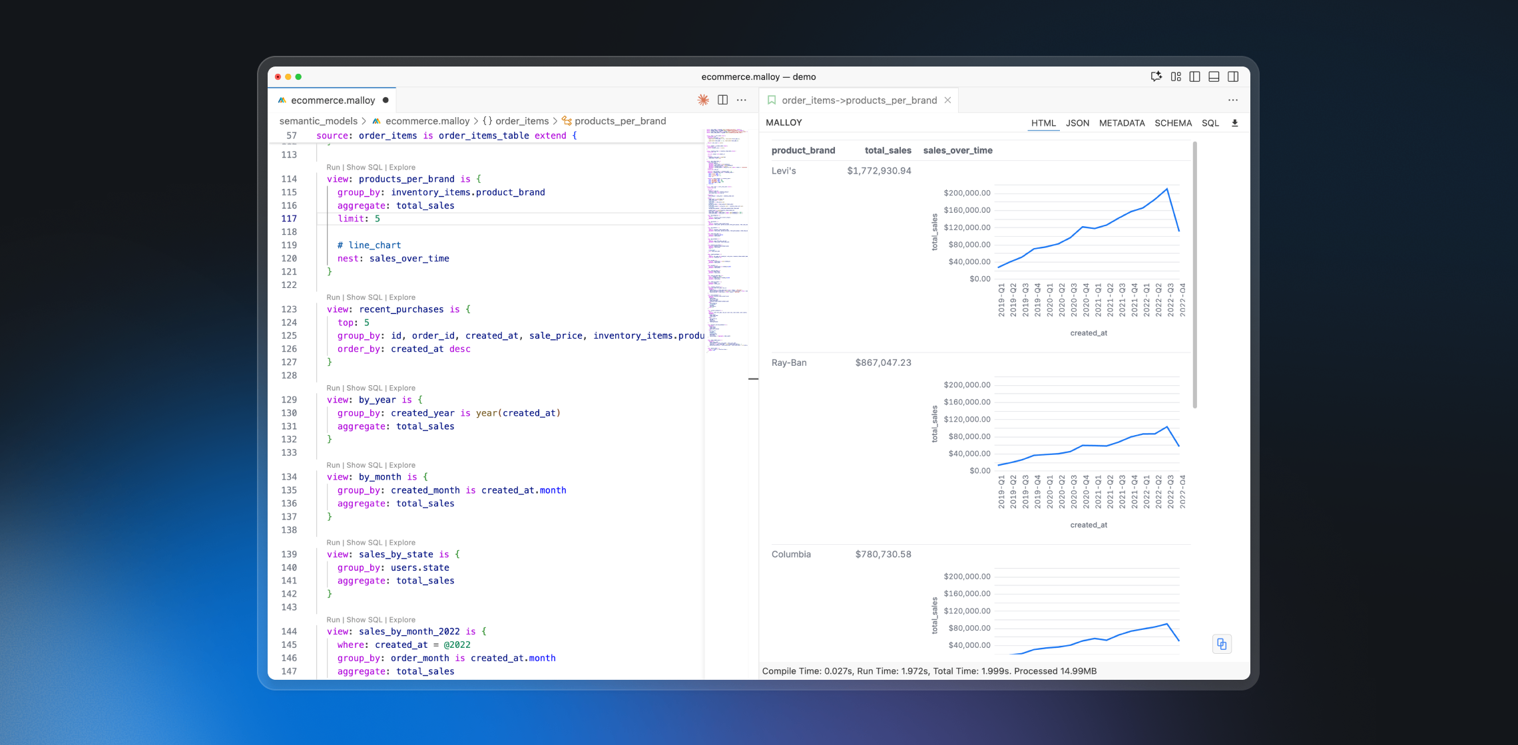Open the results panel more actions menu

1232,100
